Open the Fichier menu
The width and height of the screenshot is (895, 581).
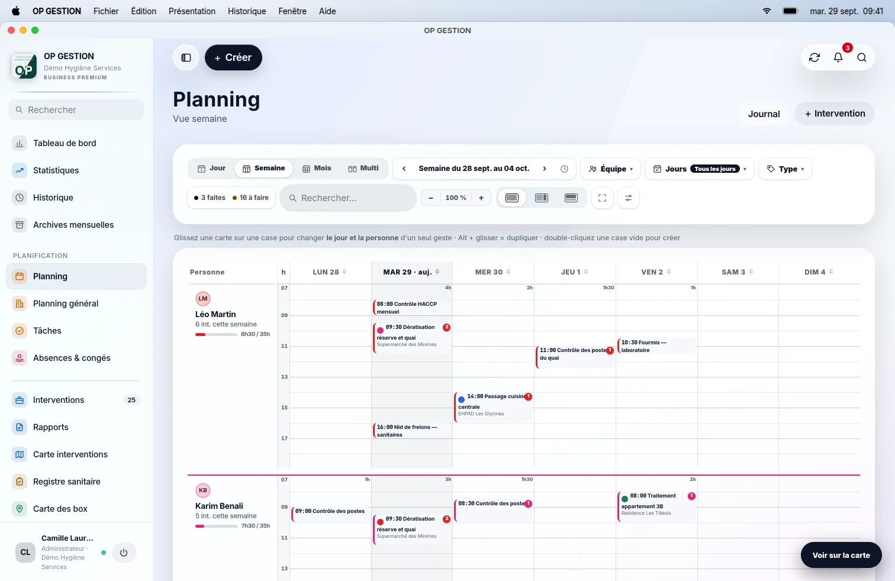tap(106, 11)
